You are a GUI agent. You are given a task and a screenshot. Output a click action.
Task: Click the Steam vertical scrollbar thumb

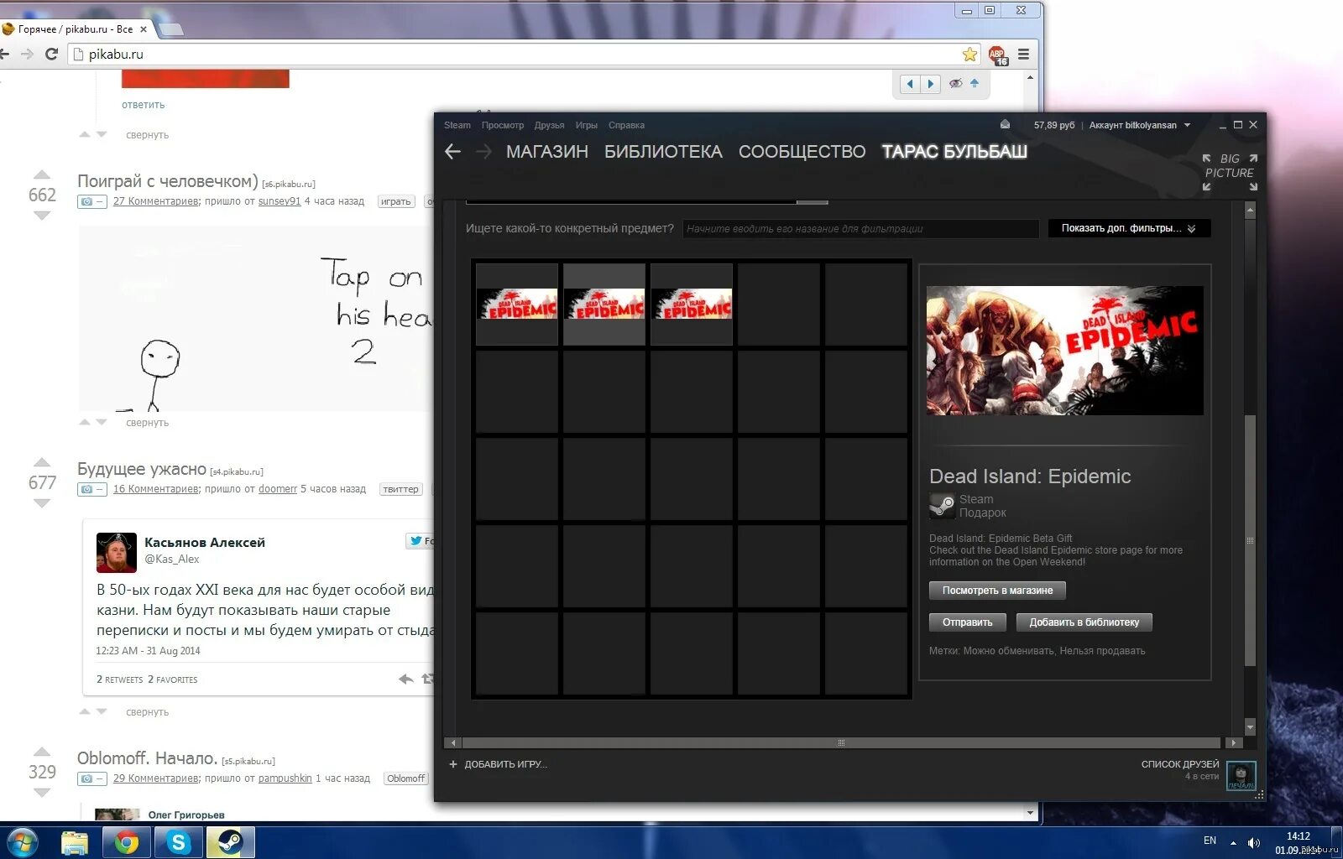coord(1250,539)
